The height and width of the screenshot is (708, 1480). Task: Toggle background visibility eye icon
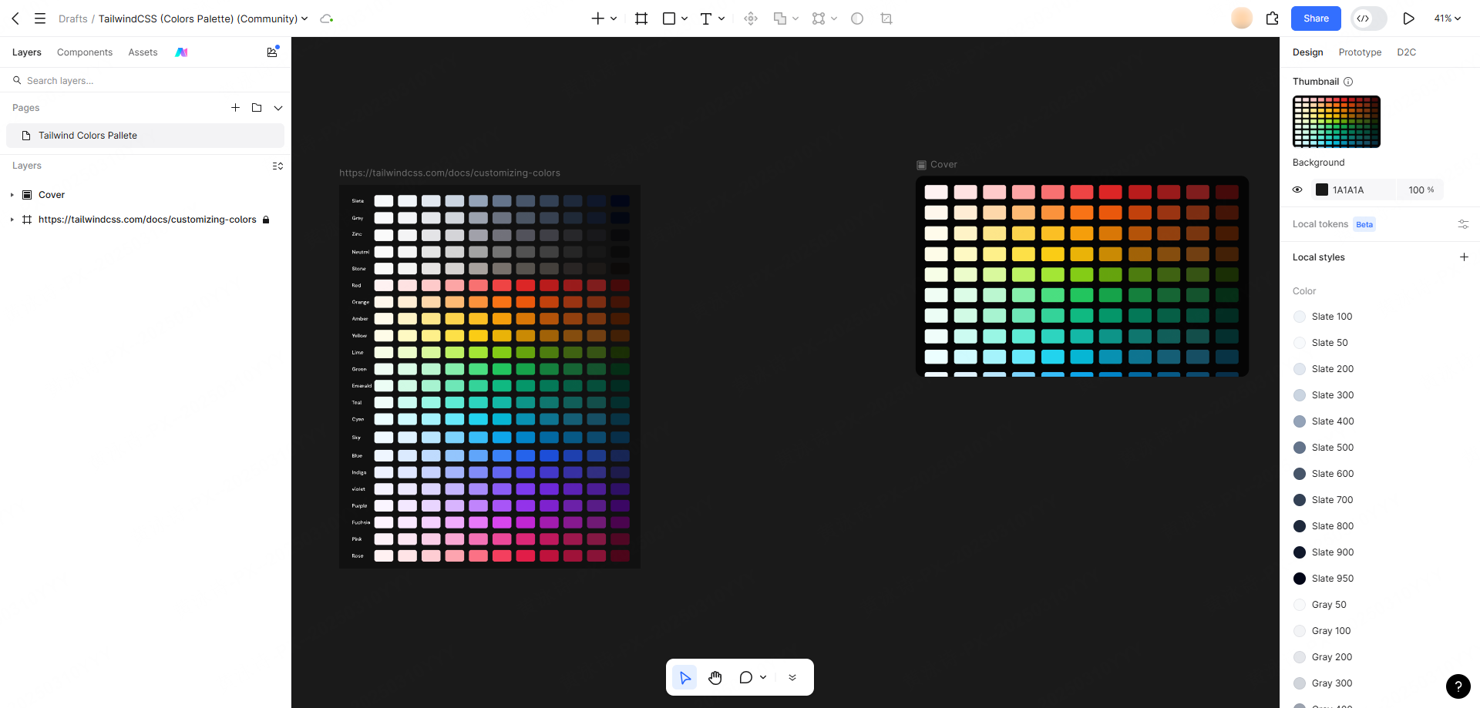[x=1297, y=190]
